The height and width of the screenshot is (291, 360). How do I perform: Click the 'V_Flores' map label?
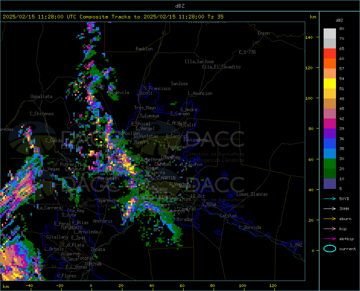point(66,276)
